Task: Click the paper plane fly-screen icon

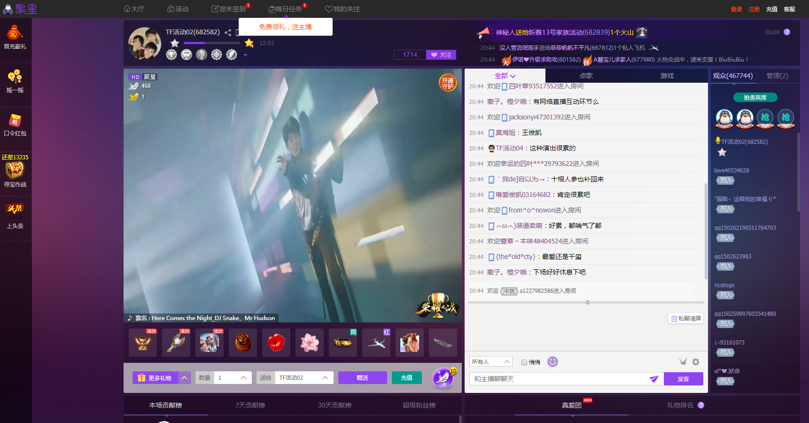Action: click(x=654, y=379)
